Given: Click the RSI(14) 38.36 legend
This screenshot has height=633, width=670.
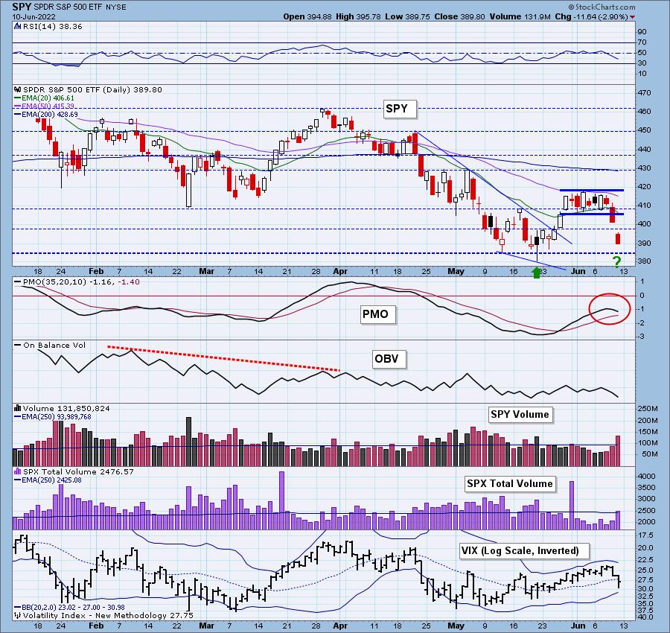Looking at the screenshot, I should coord(52,27).
